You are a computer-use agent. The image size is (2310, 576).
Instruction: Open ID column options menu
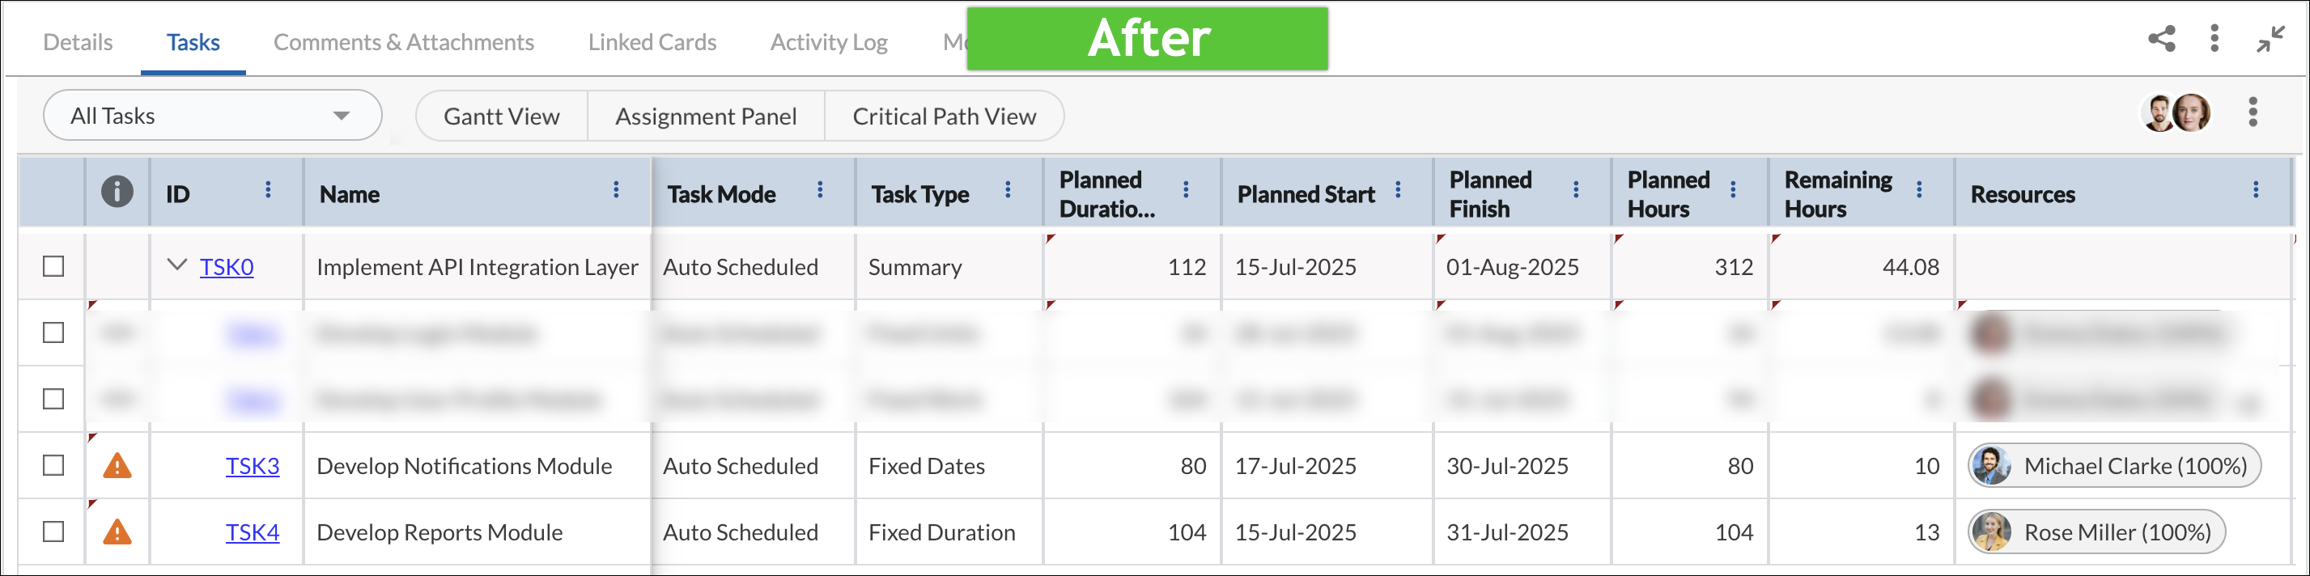[x=267, y=190]
